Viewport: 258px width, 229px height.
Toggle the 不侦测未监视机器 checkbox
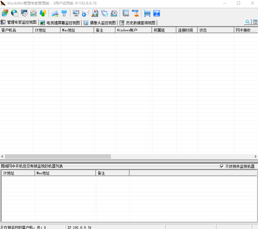click(222, 166)
